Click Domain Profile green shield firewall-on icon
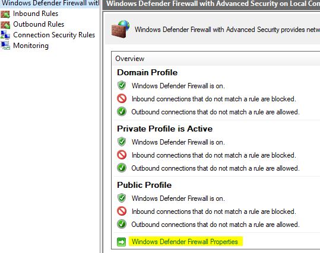 (x=122, y=85)
